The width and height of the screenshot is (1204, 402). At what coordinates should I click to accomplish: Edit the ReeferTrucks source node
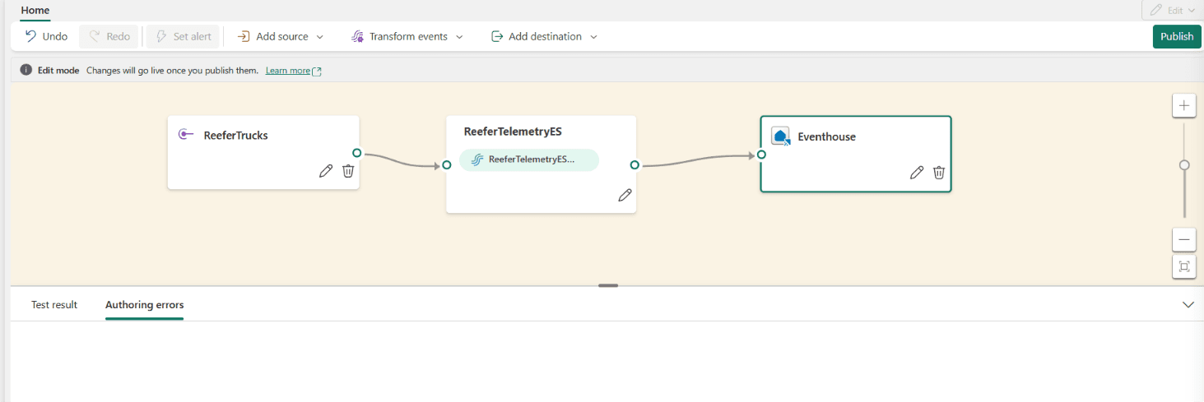[326, 171]
